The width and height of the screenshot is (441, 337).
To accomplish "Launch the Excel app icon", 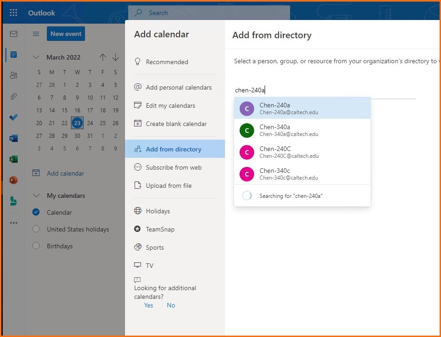I will click(x=14, y=159).
